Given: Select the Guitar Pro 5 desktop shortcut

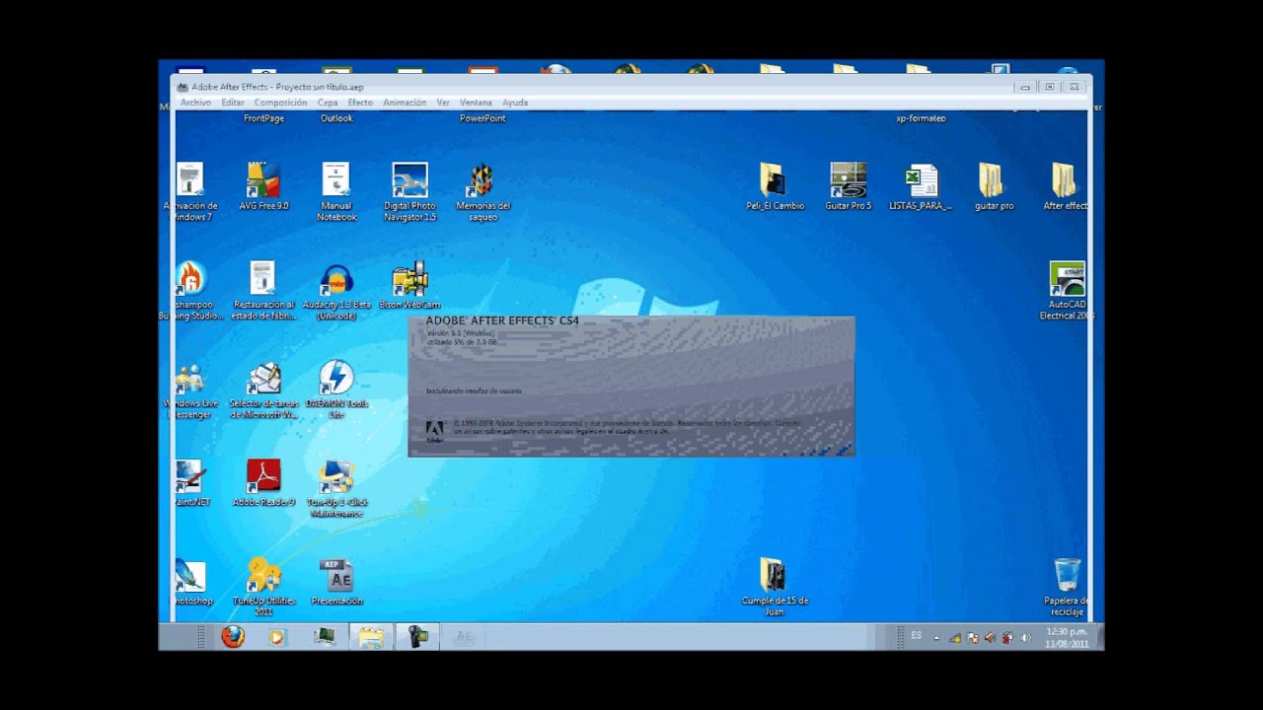Looking at the screenshot, I should tap(849, 186).
